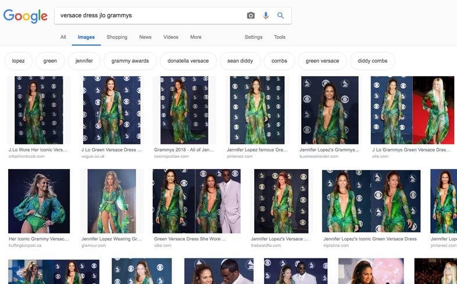457x284 pixels.
Task: Click the Google logo
Action: pos(26,16)
